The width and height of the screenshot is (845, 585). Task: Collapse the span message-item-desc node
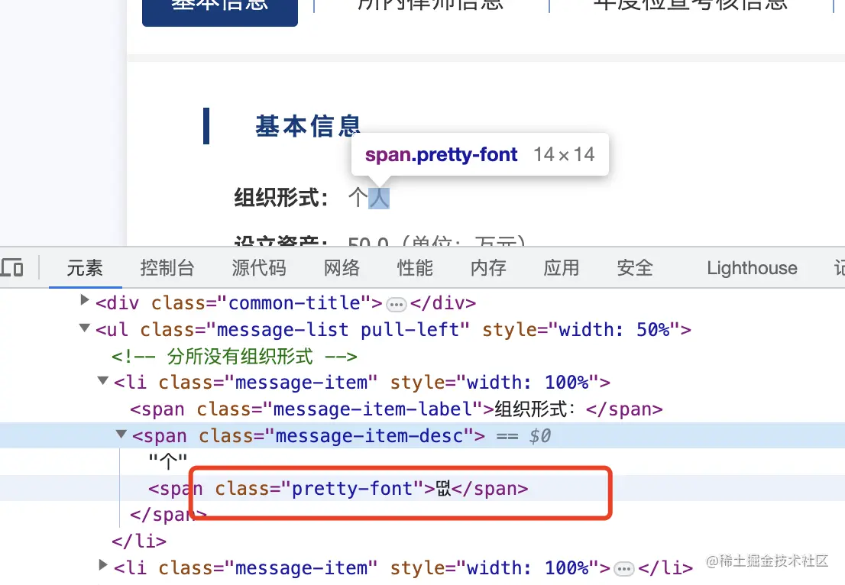[121, 434]
